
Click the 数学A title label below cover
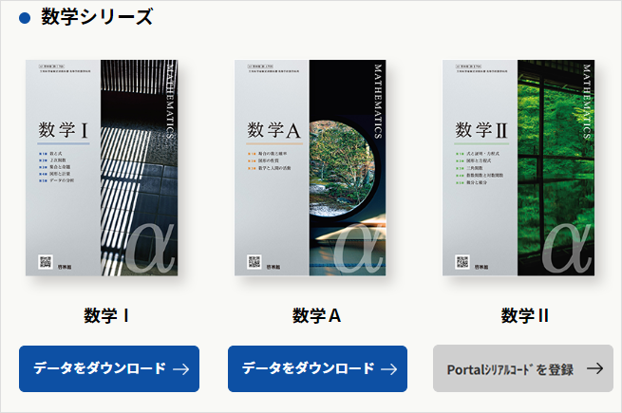(x=316, y=316)
